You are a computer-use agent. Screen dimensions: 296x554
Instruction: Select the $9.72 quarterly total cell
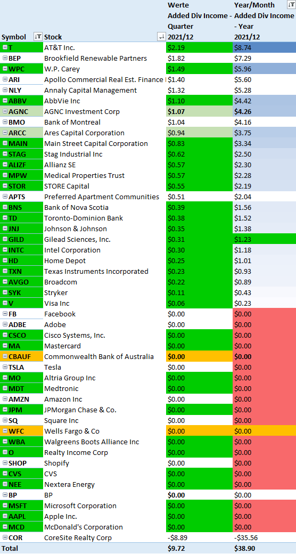pyautogui.click(x=199, y=548)
